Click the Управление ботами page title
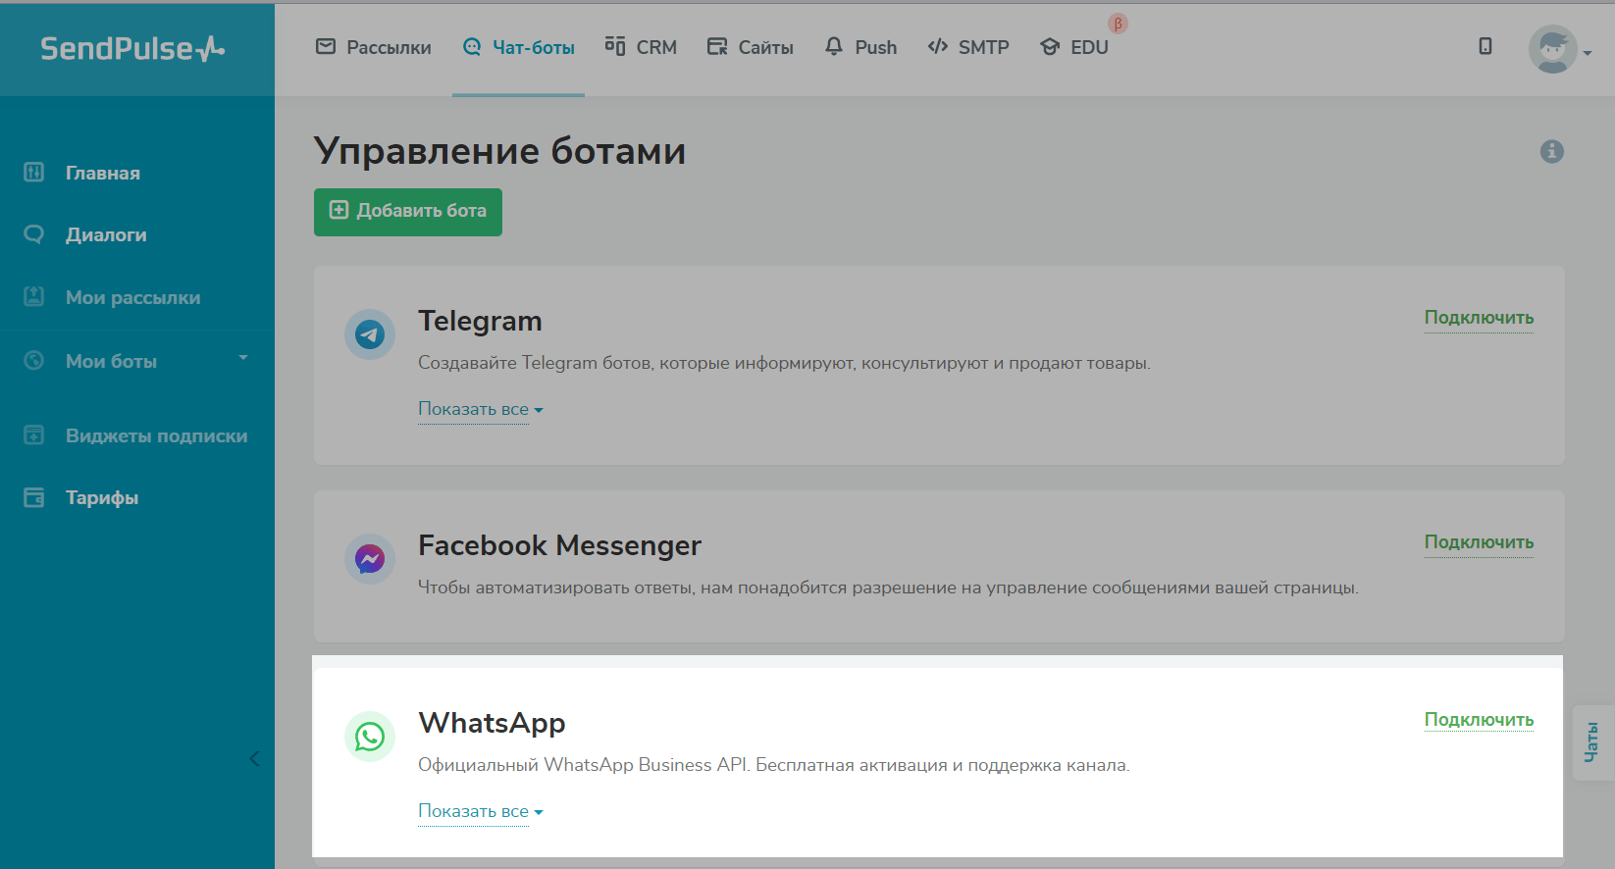 pos(499,151)
